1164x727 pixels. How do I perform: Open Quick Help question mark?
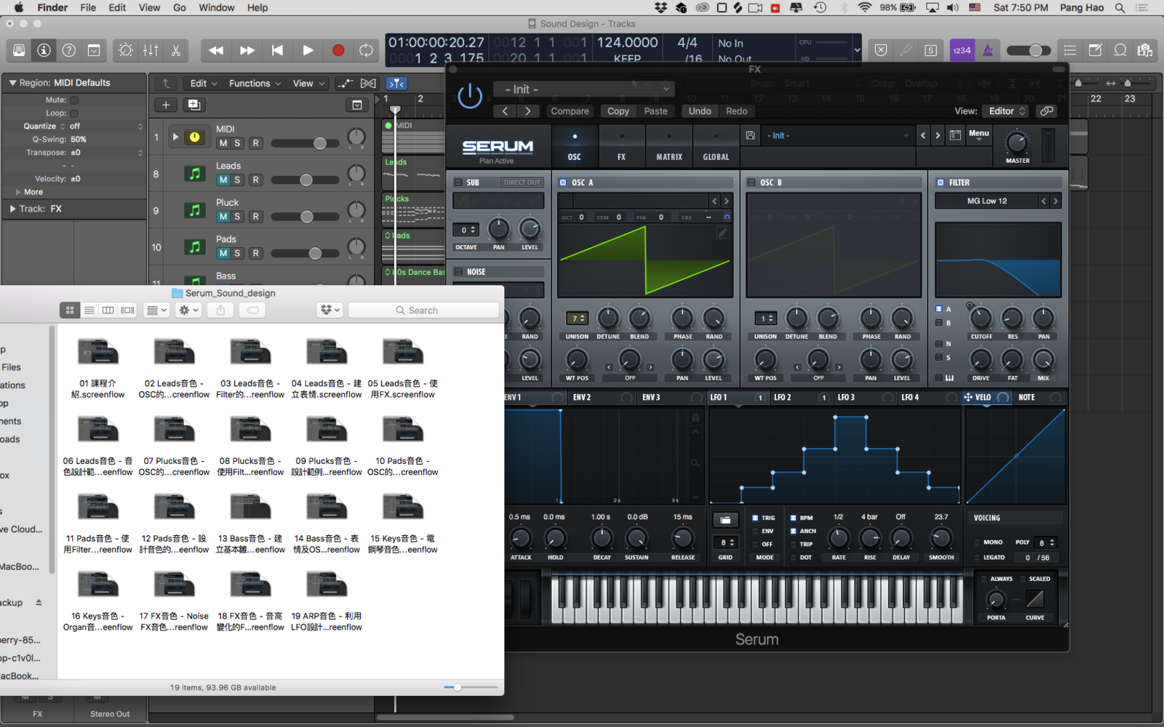click(x=69, y=50)
